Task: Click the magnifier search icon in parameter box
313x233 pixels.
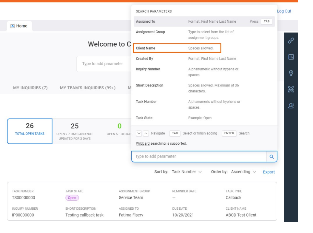Action: pos(271,157)
